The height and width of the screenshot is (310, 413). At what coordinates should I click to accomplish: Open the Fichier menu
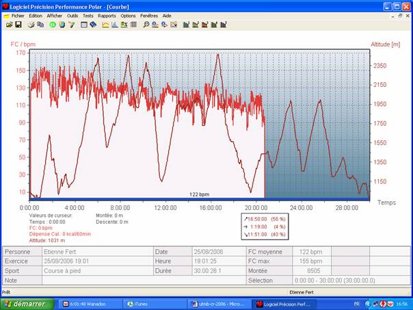pos(17,15)
